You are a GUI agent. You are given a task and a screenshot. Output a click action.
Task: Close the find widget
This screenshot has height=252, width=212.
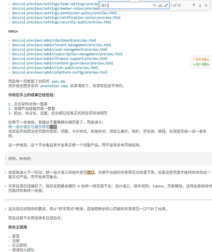(x=206, y=6)
